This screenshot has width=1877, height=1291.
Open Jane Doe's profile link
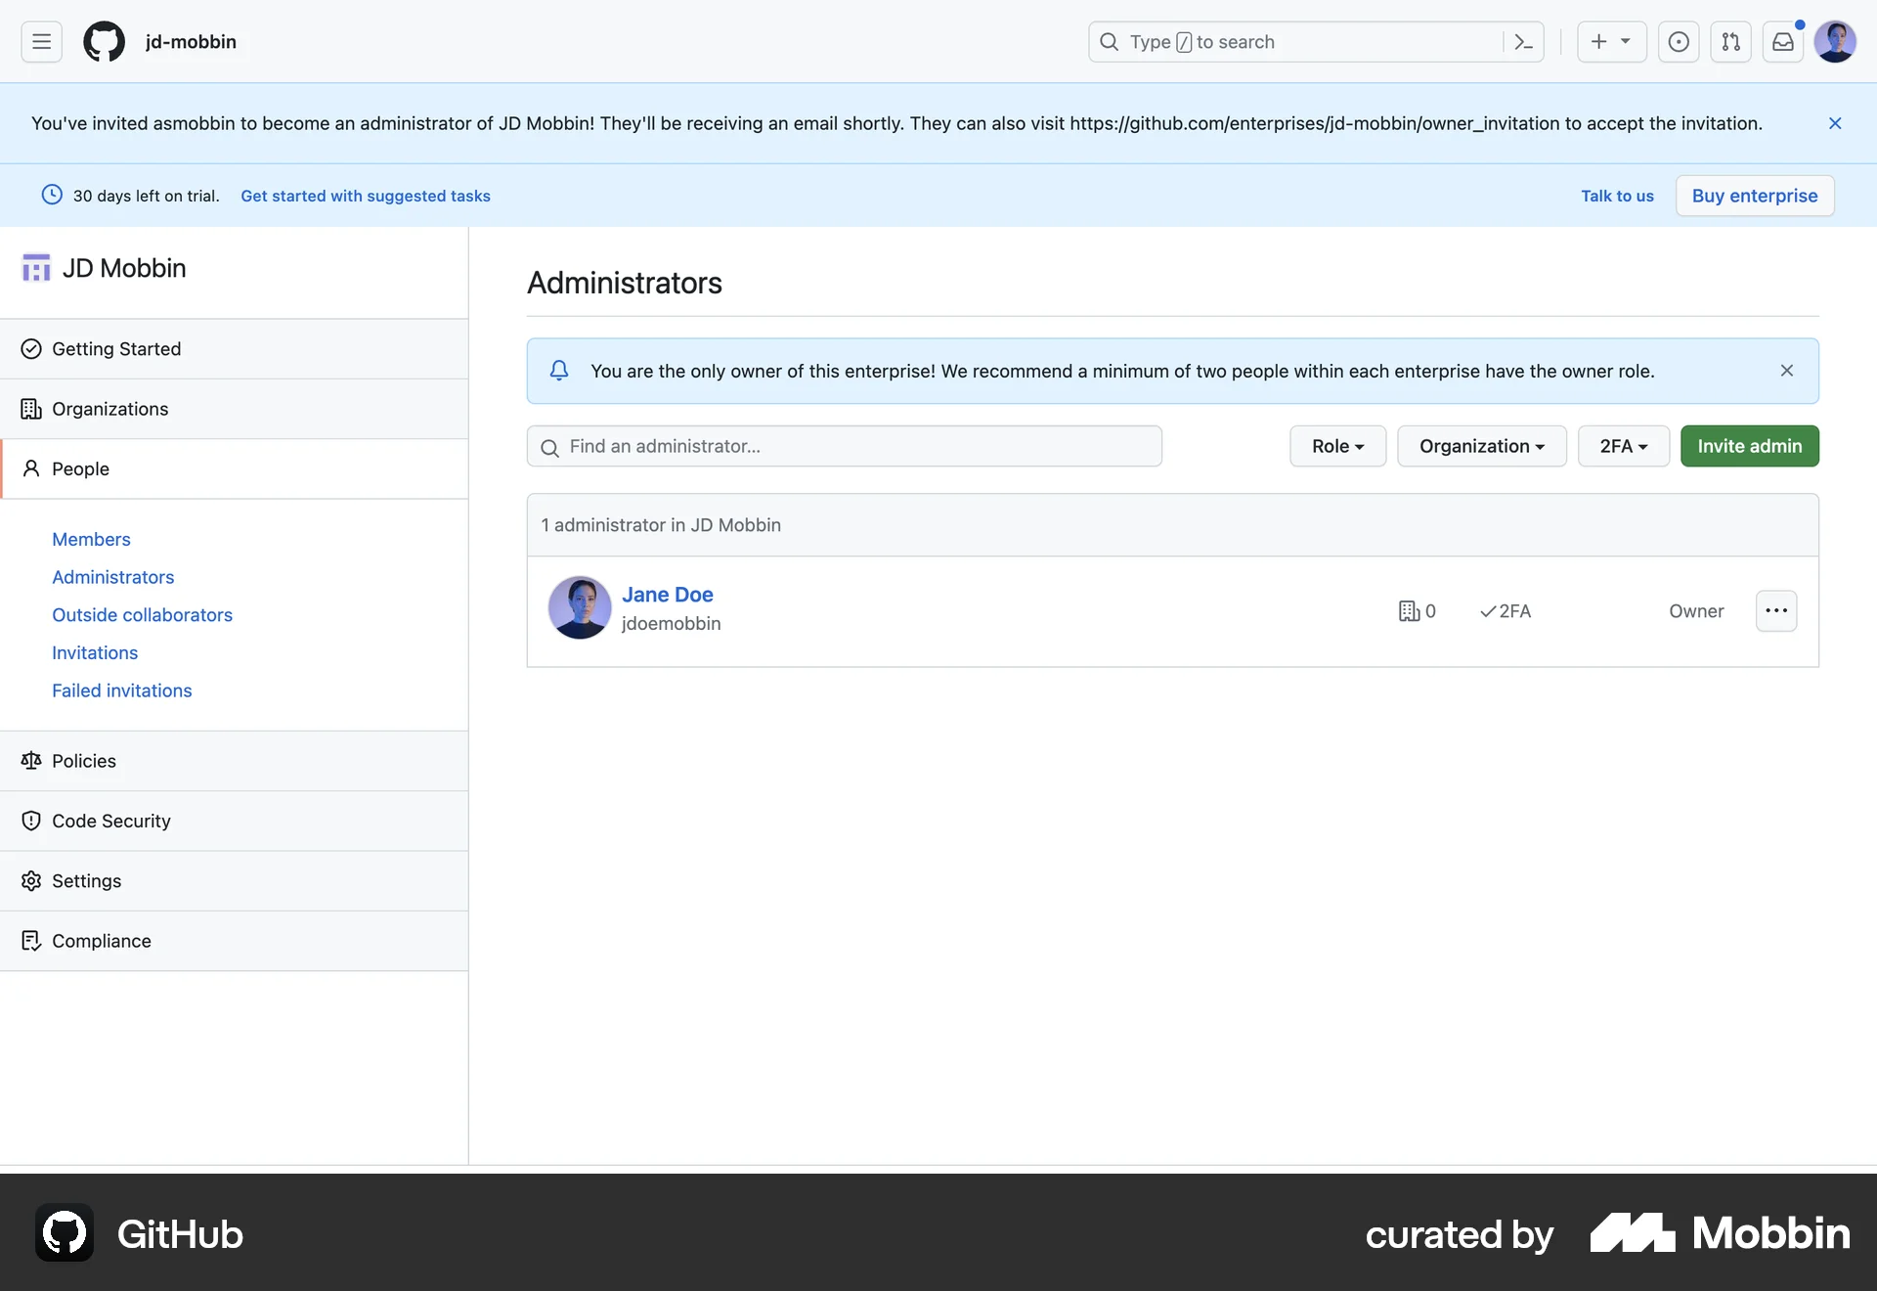[x=668, y=595]
